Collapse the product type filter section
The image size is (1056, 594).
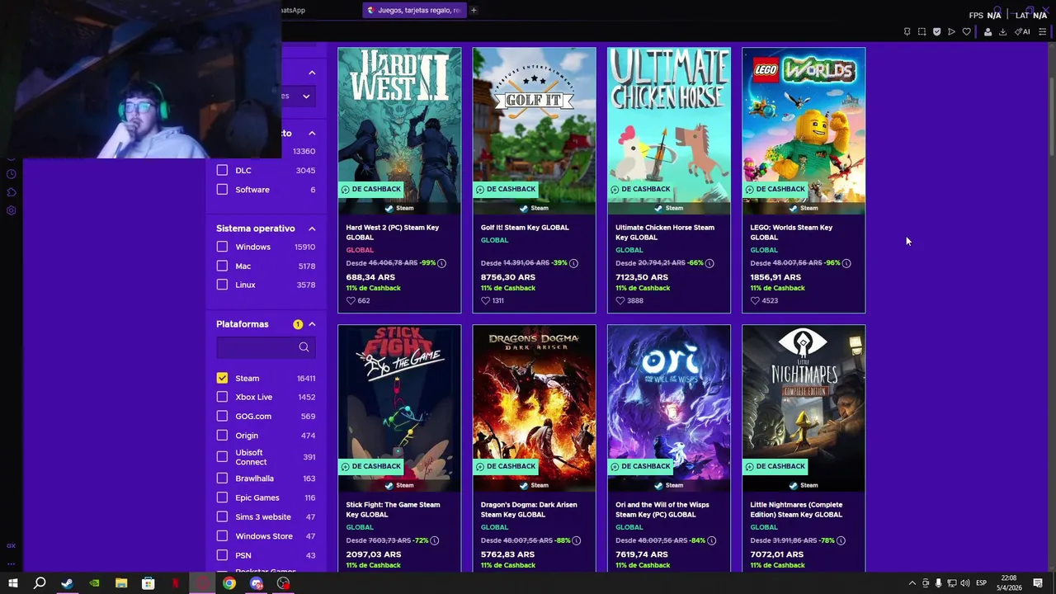pyautogui.click(x=312, y=133)
